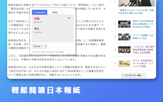Open the headline about 池袋の母子死亡事故
Image resolution: width=163 pixels, height=102 pixels.
coord(136,12)
